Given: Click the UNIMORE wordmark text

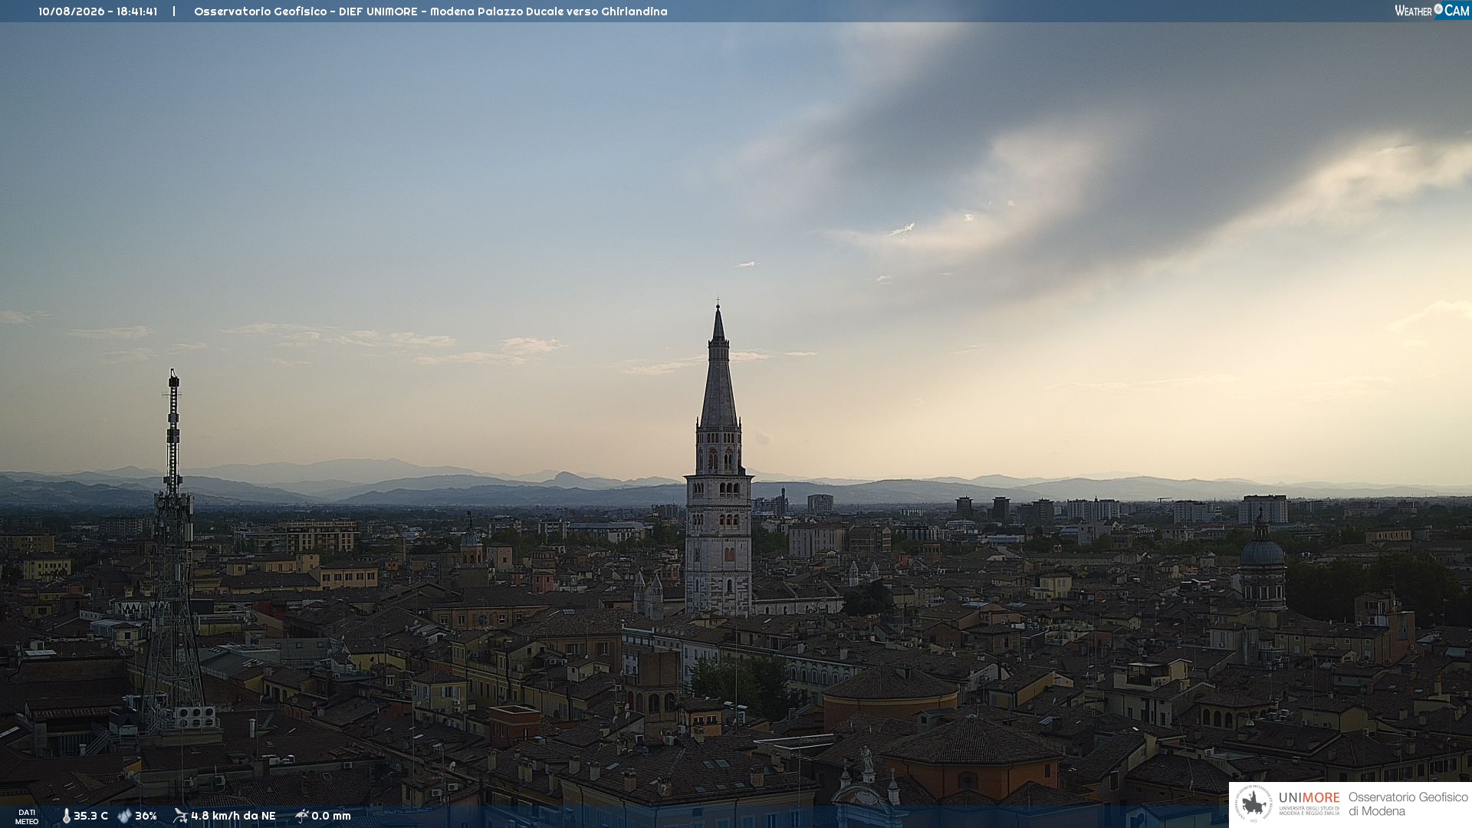Looking at the screenshot, I should click(x=1309, y=797).
